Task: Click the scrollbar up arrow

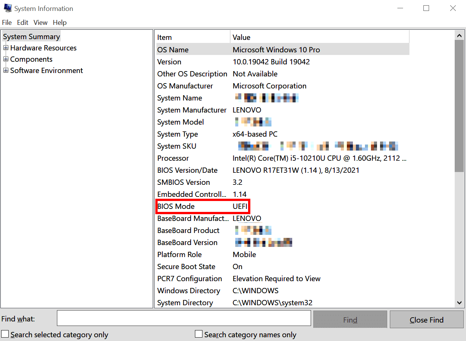Action: [459, 35]
